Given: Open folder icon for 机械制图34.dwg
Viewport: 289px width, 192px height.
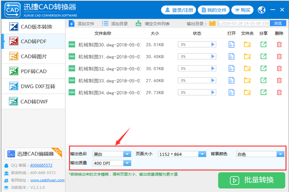Looking at the screenshot, I should (x=247, y=93).
